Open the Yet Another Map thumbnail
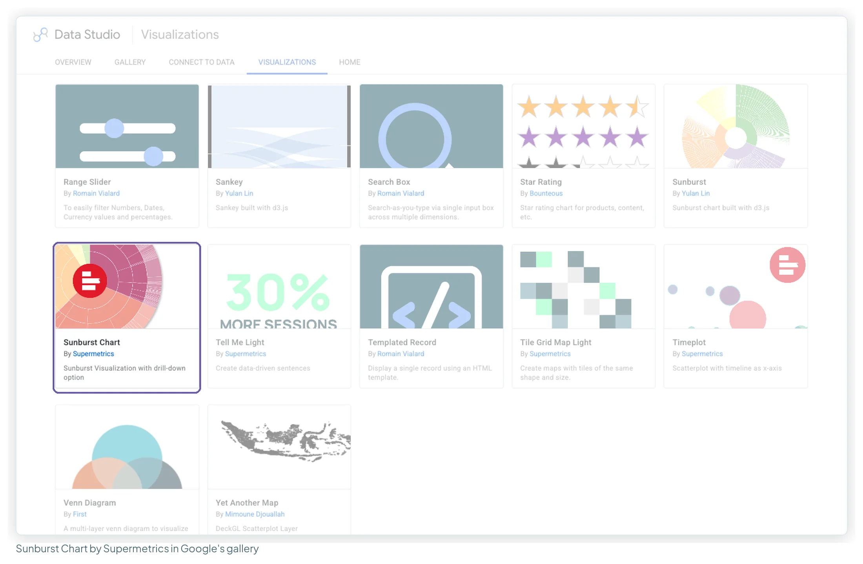 [279, 447]
